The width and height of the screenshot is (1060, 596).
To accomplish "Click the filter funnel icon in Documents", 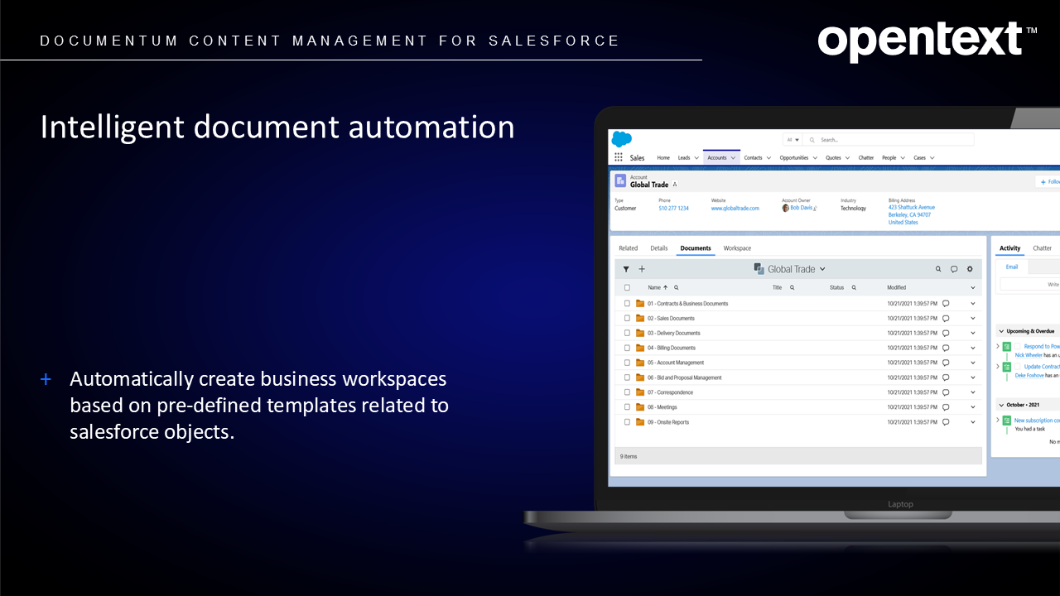I will (626, 269).
